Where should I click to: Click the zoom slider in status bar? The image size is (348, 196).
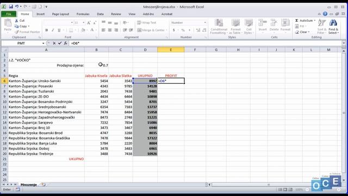(x=323, y=189)
